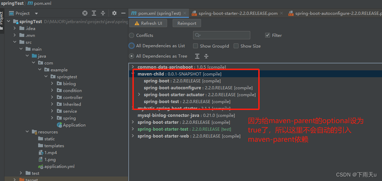Open Project panel settings gear
The height and width of the screenshot is (181, 382).
[x=114, y=13]
